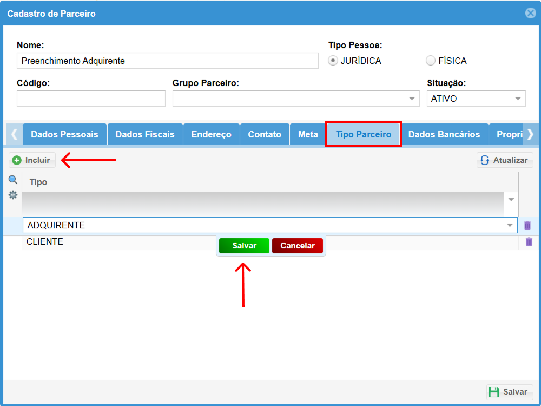Open the Situação dropdown
Image resolution: width=541 pixels, height=406 pixels.
click(x=518, y=99)
